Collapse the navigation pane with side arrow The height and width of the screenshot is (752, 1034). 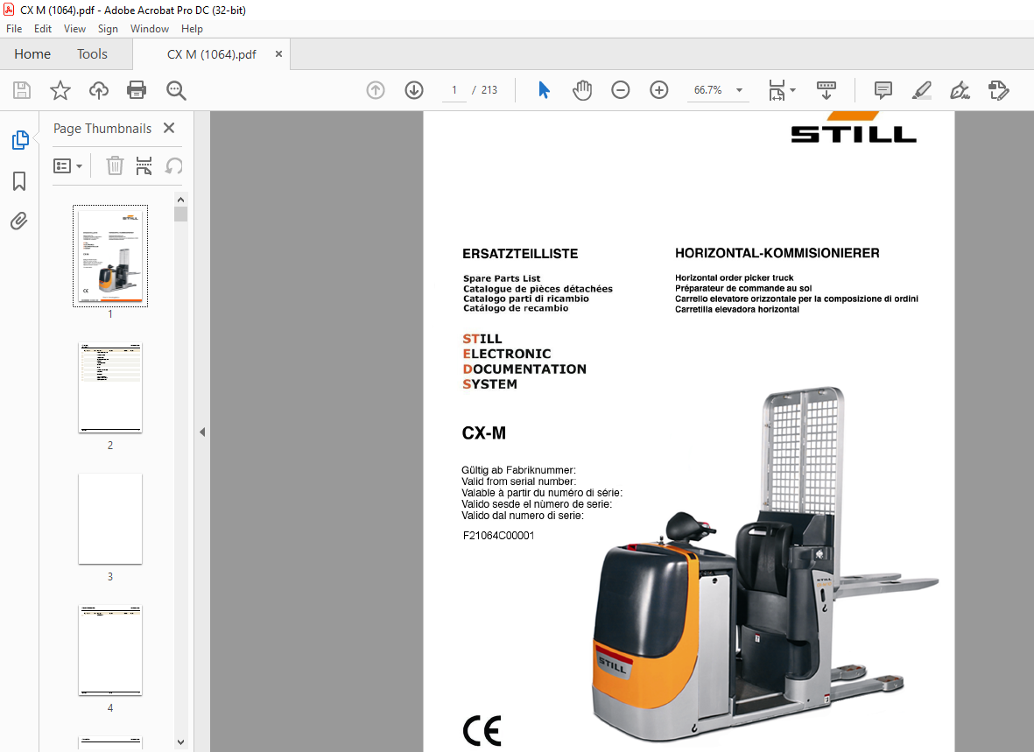click(202, 432)
